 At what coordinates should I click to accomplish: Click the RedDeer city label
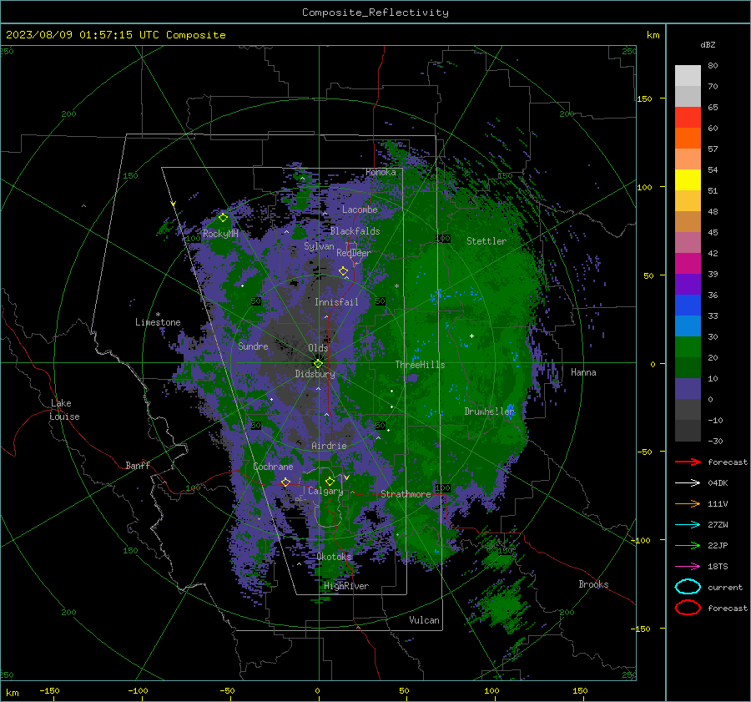[x=354, y=253]
